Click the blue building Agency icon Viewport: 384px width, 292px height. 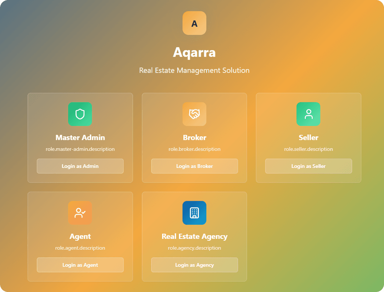point(194,213)
